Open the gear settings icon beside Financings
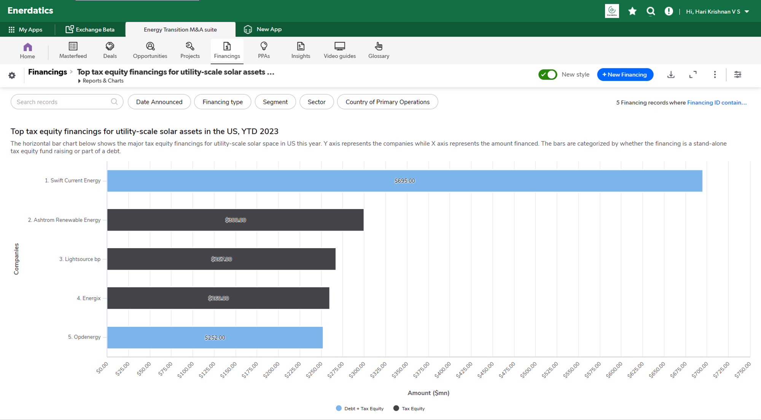 tap(12, 75)
